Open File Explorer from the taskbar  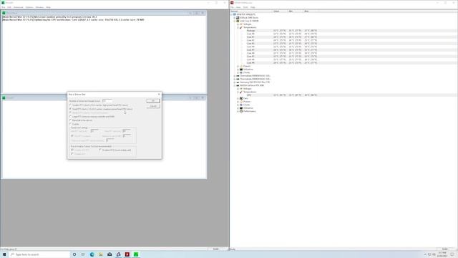point(101,254)
